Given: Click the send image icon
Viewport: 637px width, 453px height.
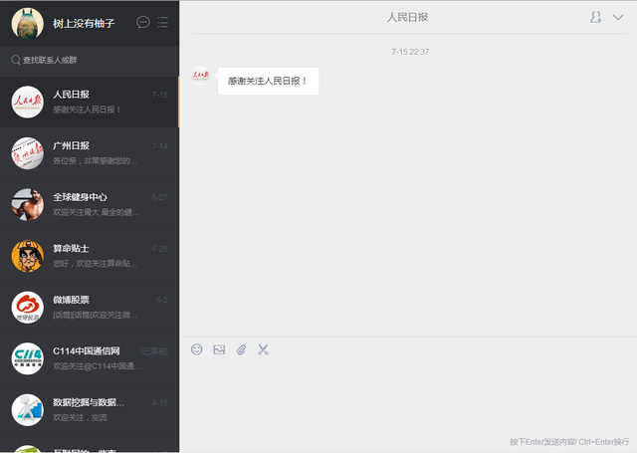Looking at the screenshot, I should [x=219, y=349].
